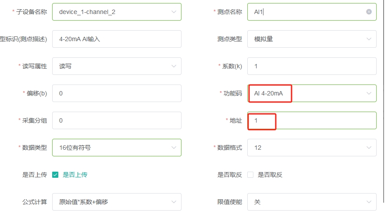Click the chevron arrow in 限值使能 dropdown
Viewport: 388px width, 215px height.
coord(369,202)
